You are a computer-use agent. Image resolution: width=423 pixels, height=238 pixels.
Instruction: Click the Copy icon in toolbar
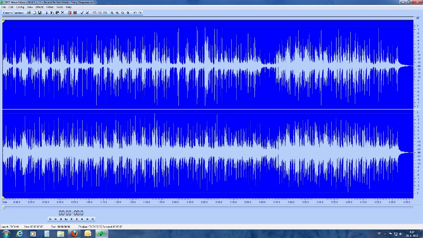tap(52, 13)
